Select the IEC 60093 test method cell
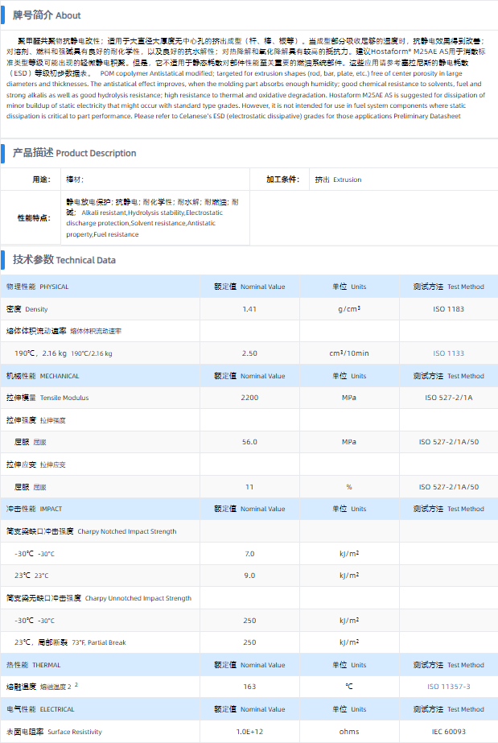 coord(448,732)
